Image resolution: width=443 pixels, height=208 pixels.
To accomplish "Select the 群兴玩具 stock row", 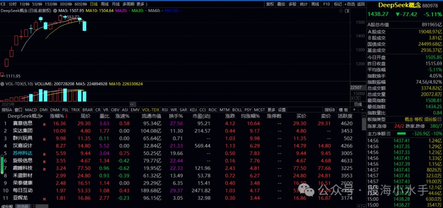I will pyautogui.click(x=181, y=138).
